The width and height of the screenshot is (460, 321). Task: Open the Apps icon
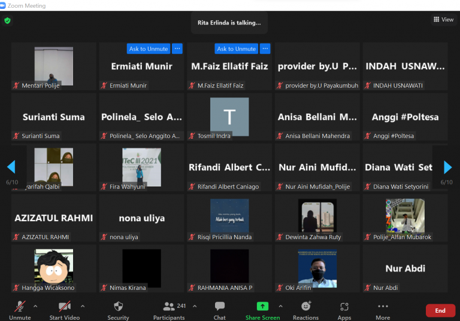[344, 307]
